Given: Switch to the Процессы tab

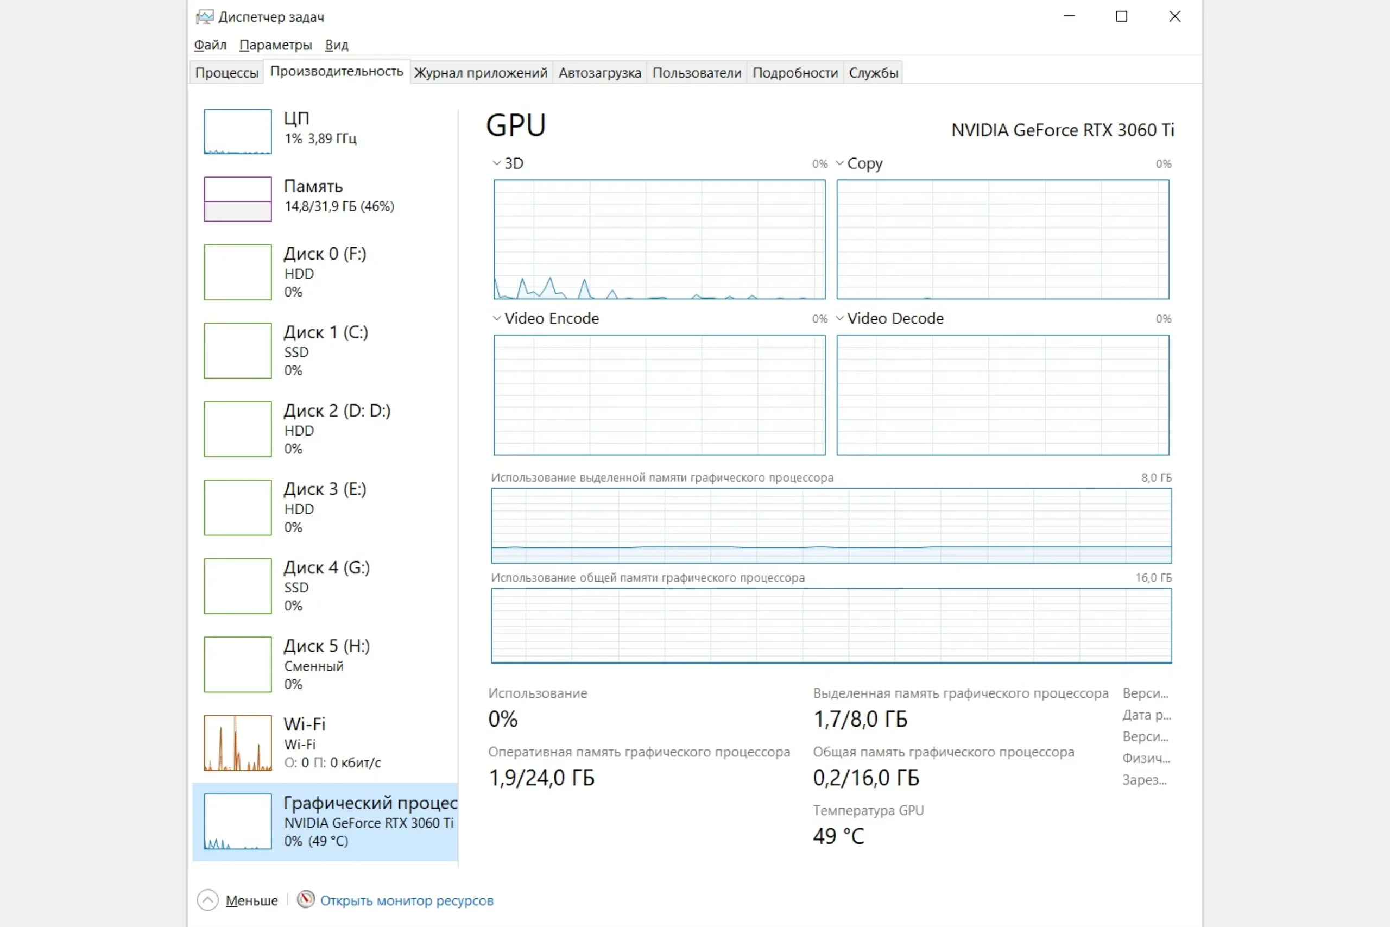Looking at the screenshot, I should 227,73.
